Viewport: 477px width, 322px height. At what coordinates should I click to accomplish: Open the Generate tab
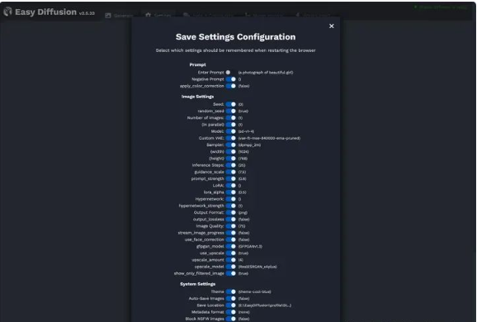pos(119,16)
